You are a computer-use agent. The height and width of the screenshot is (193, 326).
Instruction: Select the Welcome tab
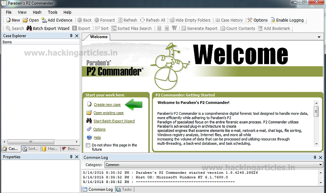[x=99, y=37]
